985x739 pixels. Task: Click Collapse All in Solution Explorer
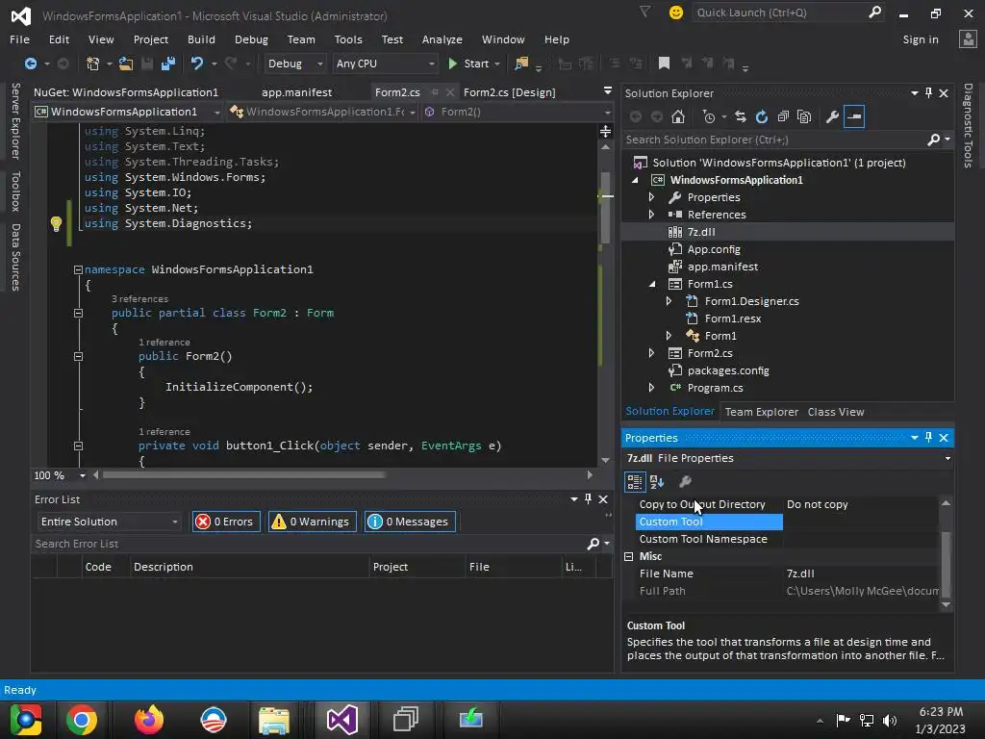pyautogui.click(x=783, y=116)
